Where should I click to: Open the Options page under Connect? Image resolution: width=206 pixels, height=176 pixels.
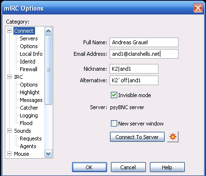coord(29,46)
